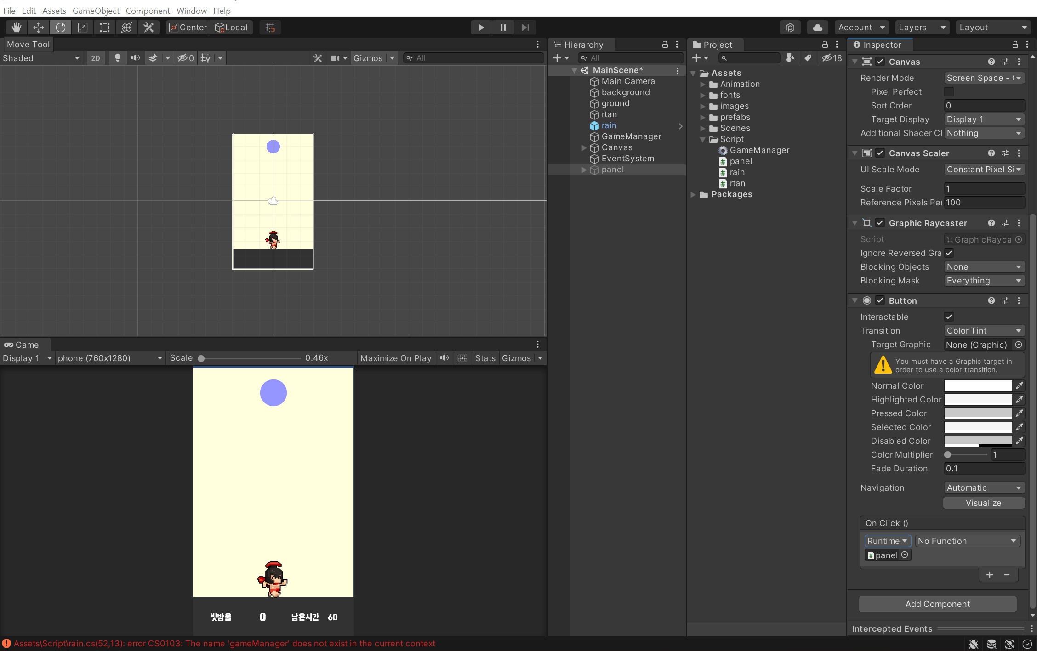Open scene camera settings icon
Viewport: 1037px width, 651px height.
335,58
